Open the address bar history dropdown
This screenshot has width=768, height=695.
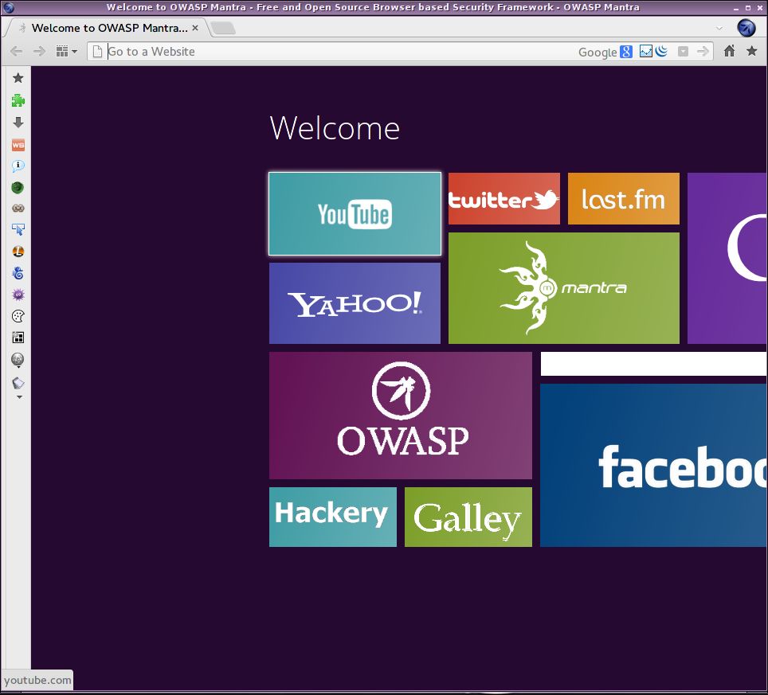coord(683,52)
